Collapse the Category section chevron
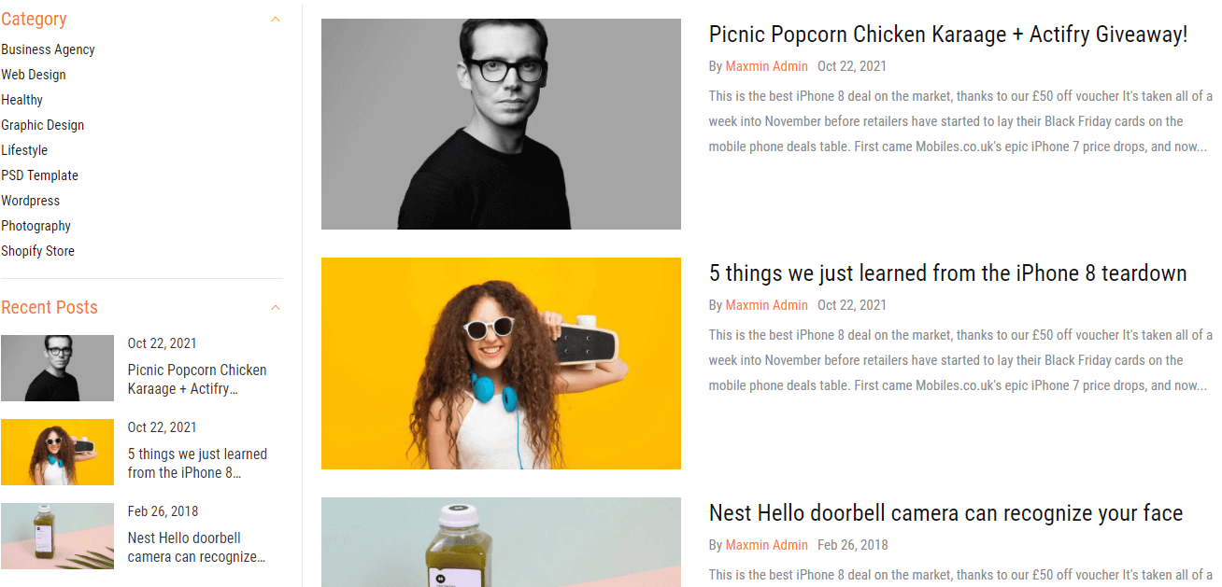Viewport: 1222px width, 587px height. click(x=275, y=20)
